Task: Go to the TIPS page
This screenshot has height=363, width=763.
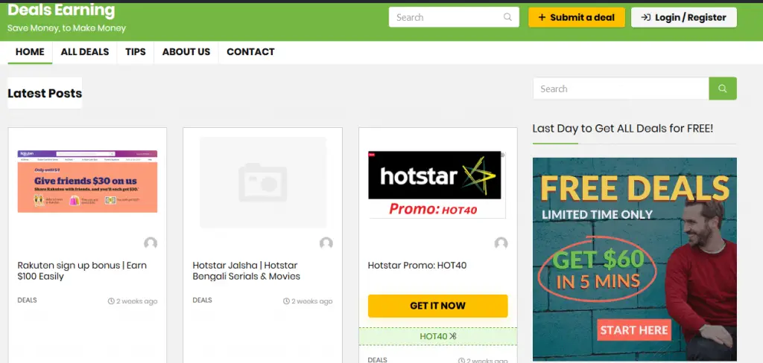Action: coord(136,52)
